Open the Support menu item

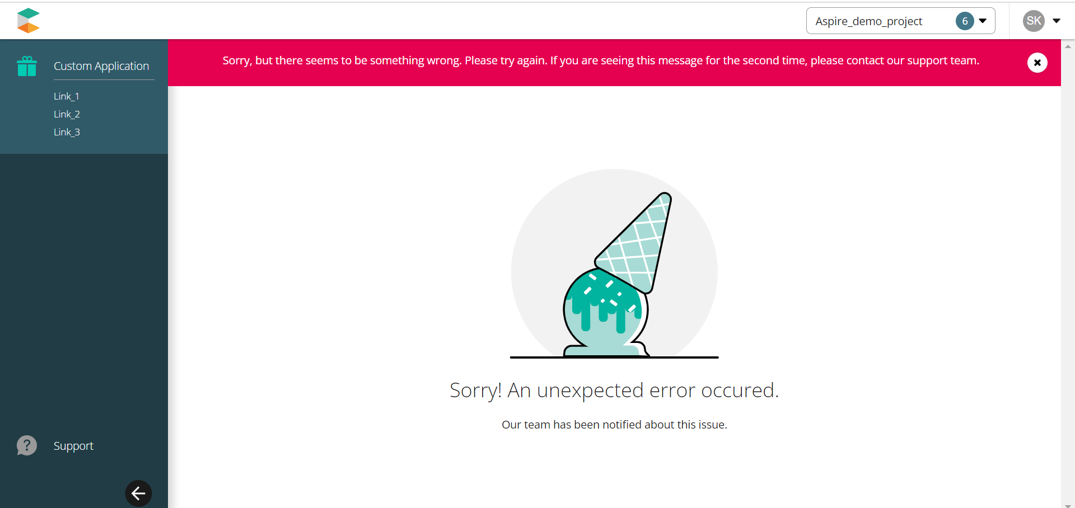[73, 446]
